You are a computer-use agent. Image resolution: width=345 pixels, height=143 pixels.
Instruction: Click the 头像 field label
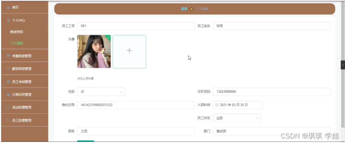[x=71, y=39]
